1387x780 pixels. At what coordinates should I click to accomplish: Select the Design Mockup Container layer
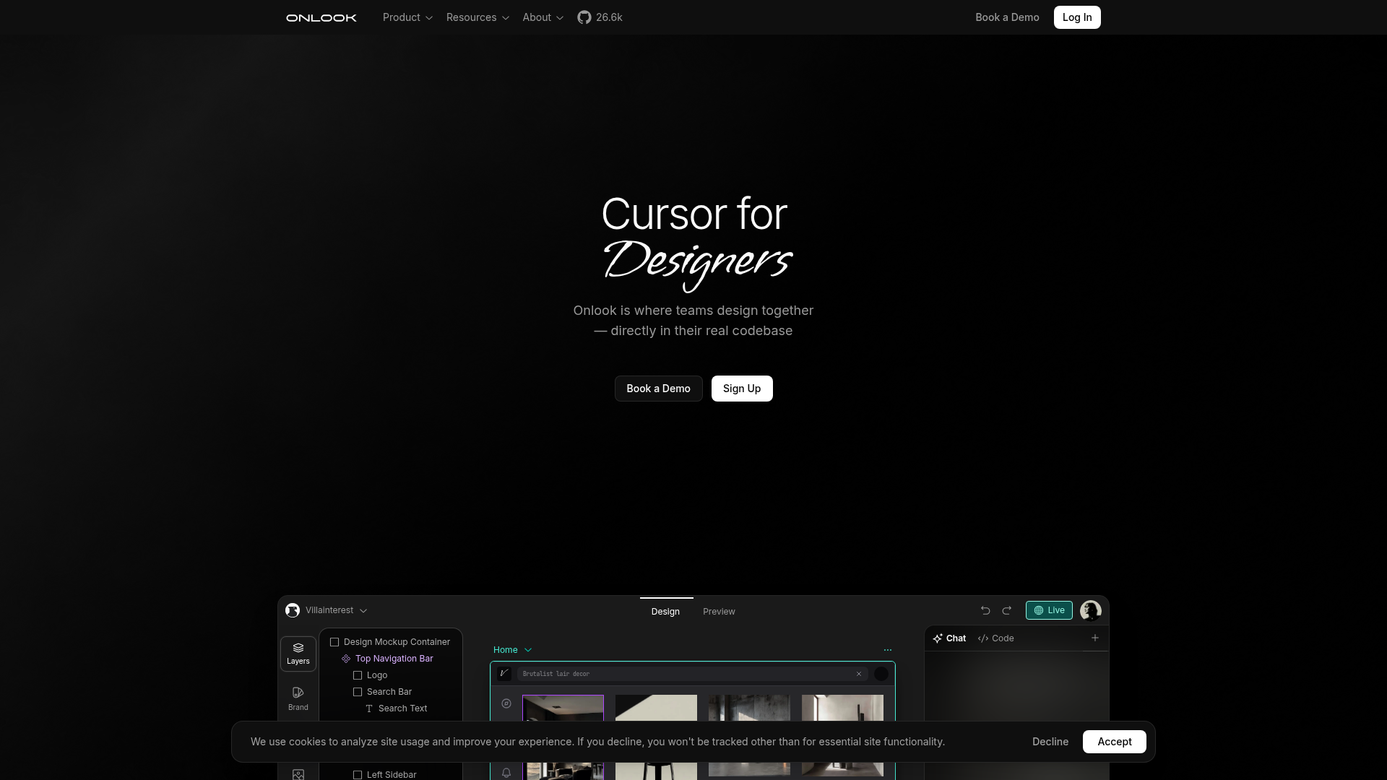[x=390, y=642]
